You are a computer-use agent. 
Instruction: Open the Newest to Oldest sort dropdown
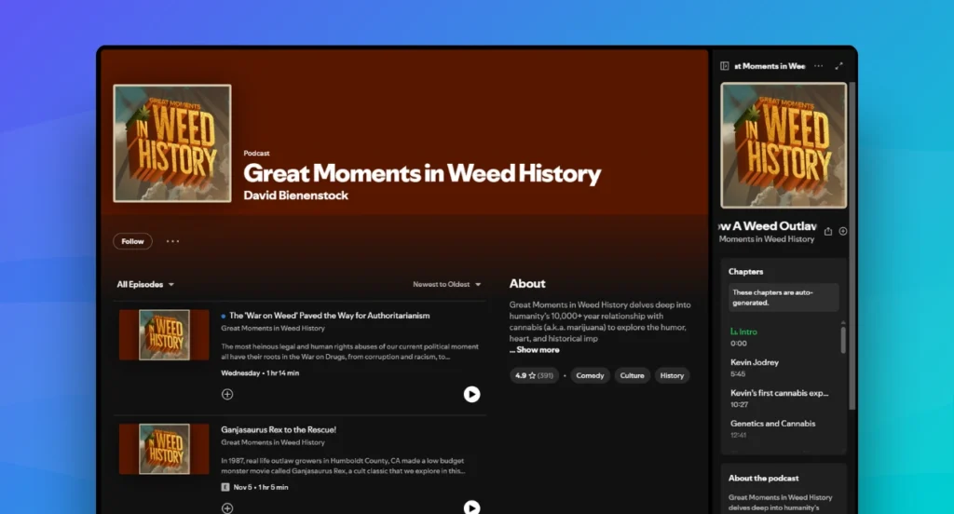point(446,285)
